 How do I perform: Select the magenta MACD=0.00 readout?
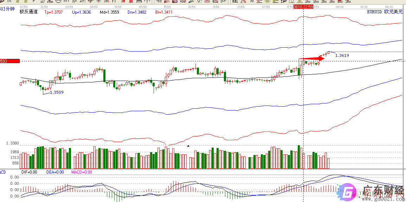tap(82, 172)
